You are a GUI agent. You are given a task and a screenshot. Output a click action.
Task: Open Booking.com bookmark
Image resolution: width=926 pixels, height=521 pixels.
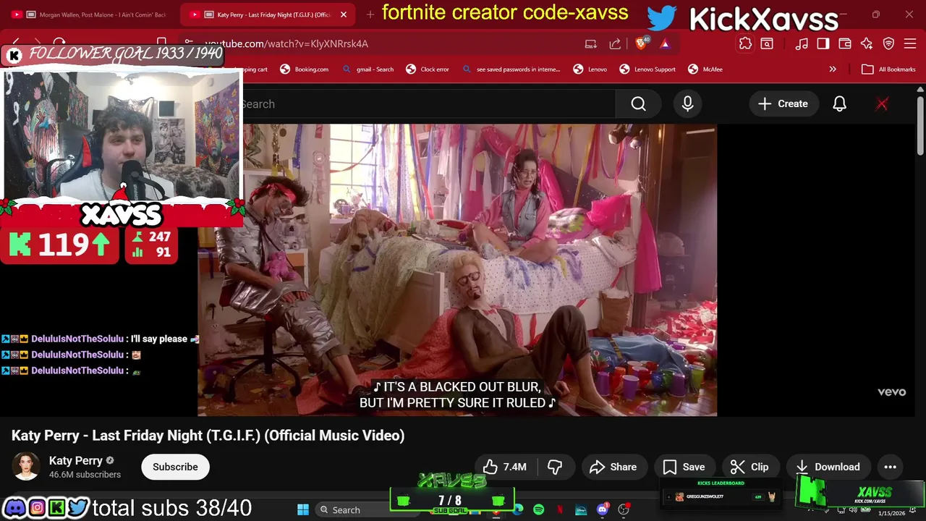304,69
